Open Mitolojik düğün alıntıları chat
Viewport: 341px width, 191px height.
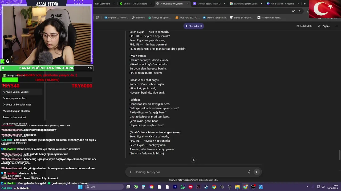click(x=21, y=111)
